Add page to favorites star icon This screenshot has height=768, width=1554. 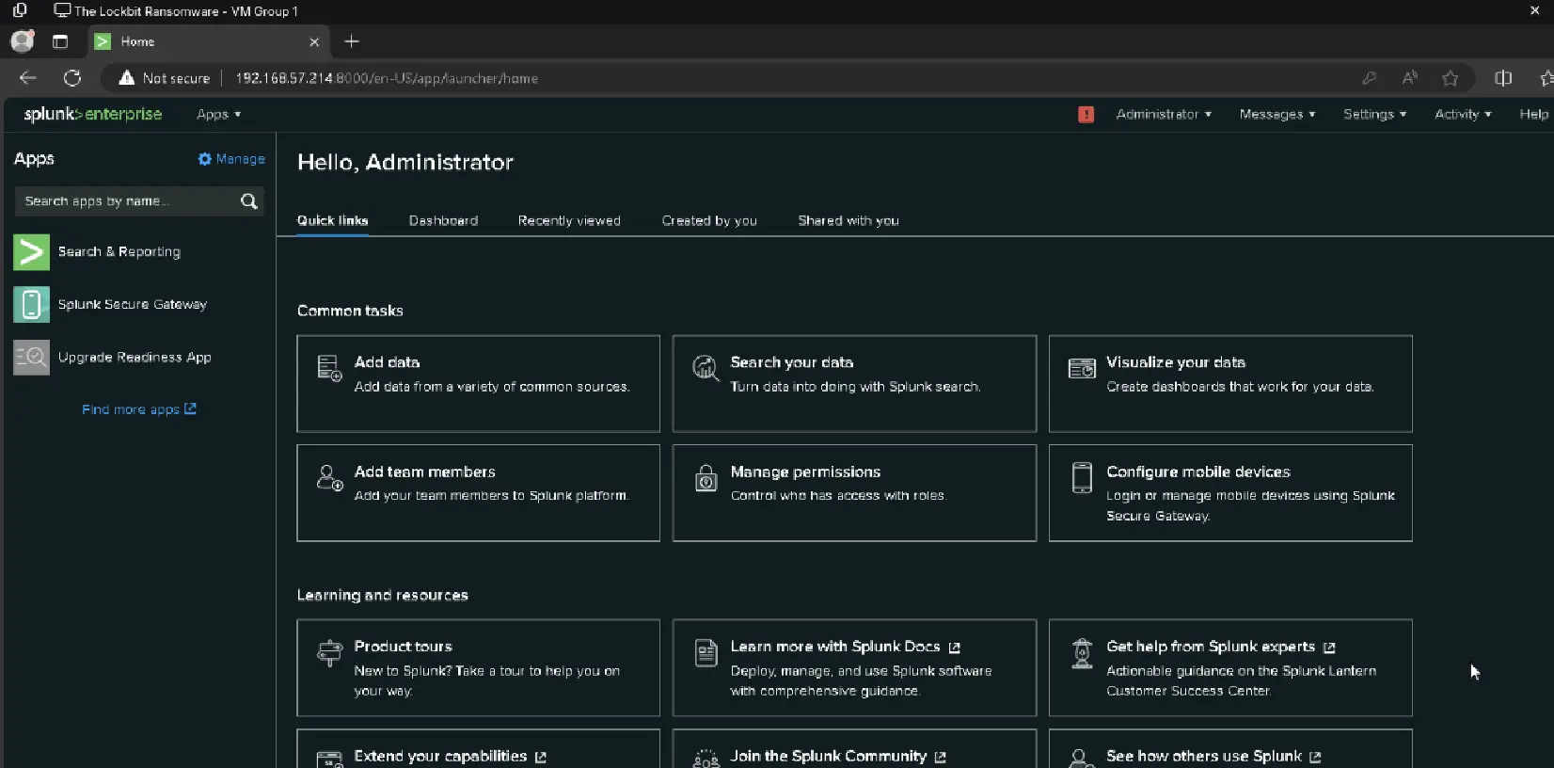pyautogui.click(x=1450, y=78)
